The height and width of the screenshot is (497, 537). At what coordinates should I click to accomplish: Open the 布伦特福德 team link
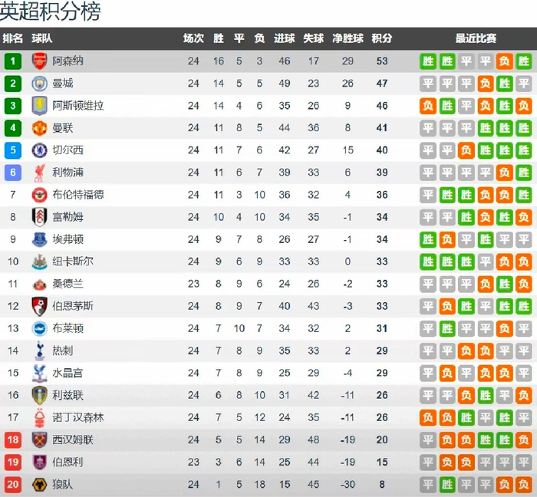(x=78, y=195)
